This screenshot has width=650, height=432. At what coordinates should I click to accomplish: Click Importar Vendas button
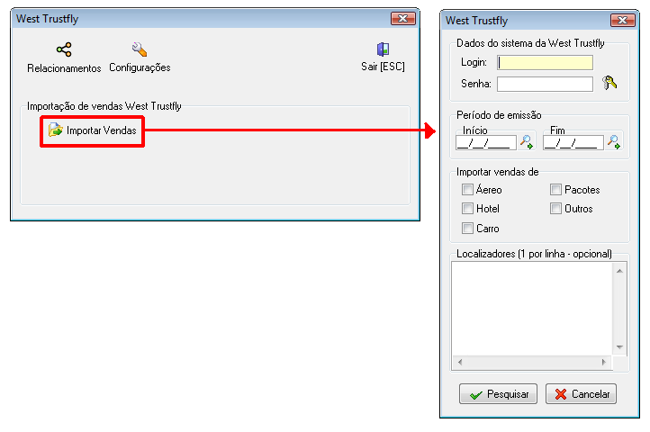coord(92,130)
